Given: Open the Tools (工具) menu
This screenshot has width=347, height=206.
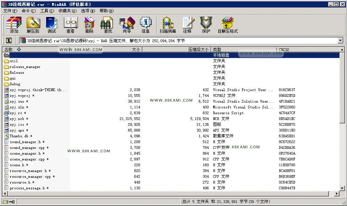Looking at the screenshot, I should point(47,11).
